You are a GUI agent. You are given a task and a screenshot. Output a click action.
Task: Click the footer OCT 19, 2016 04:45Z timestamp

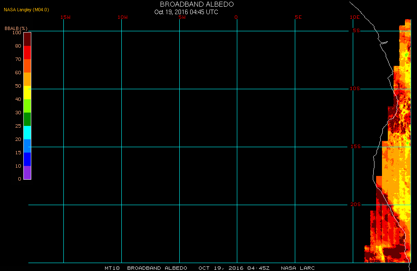pyautogui.click(x=234, y=268)
